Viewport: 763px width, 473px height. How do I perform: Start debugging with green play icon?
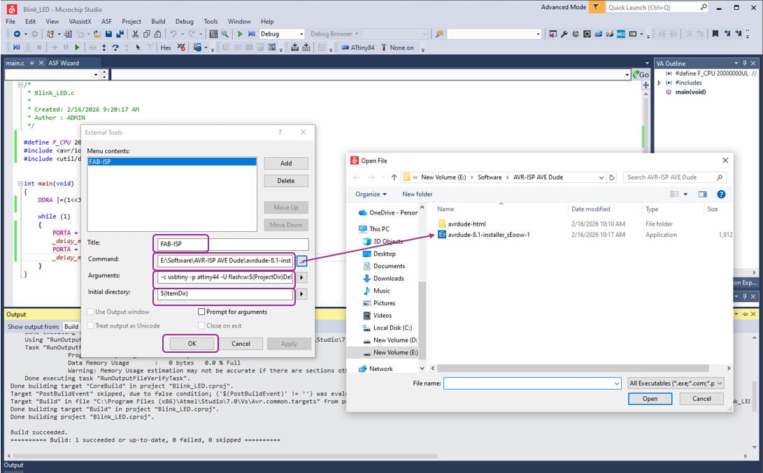(240, 34)
